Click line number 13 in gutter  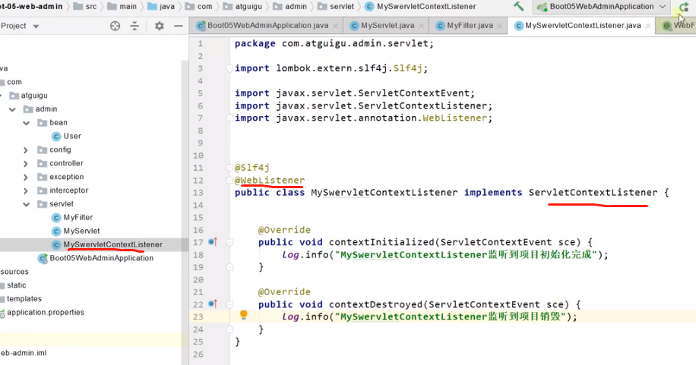click(x=198, y=193)
